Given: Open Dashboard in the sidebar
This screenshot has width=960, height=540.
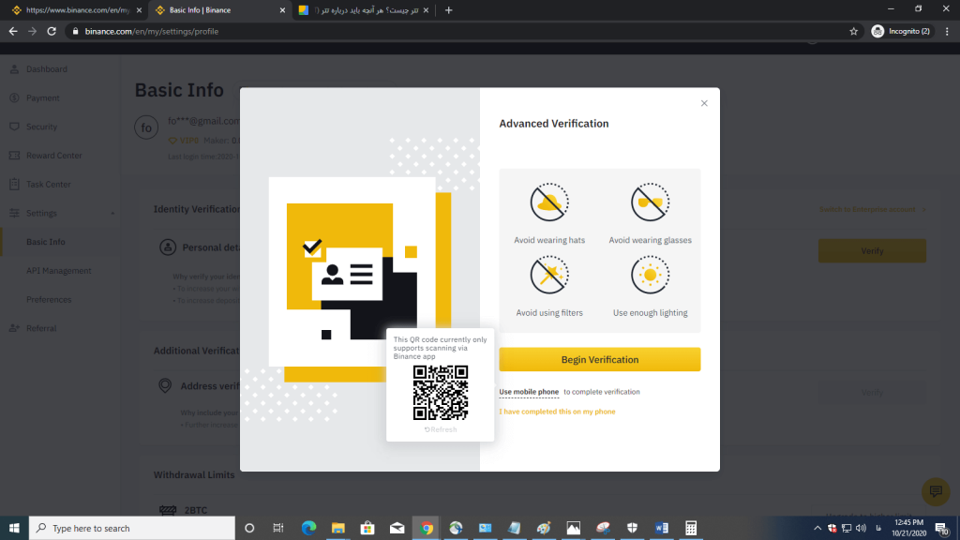Looking at the screenshot, I should click(47, 69).
